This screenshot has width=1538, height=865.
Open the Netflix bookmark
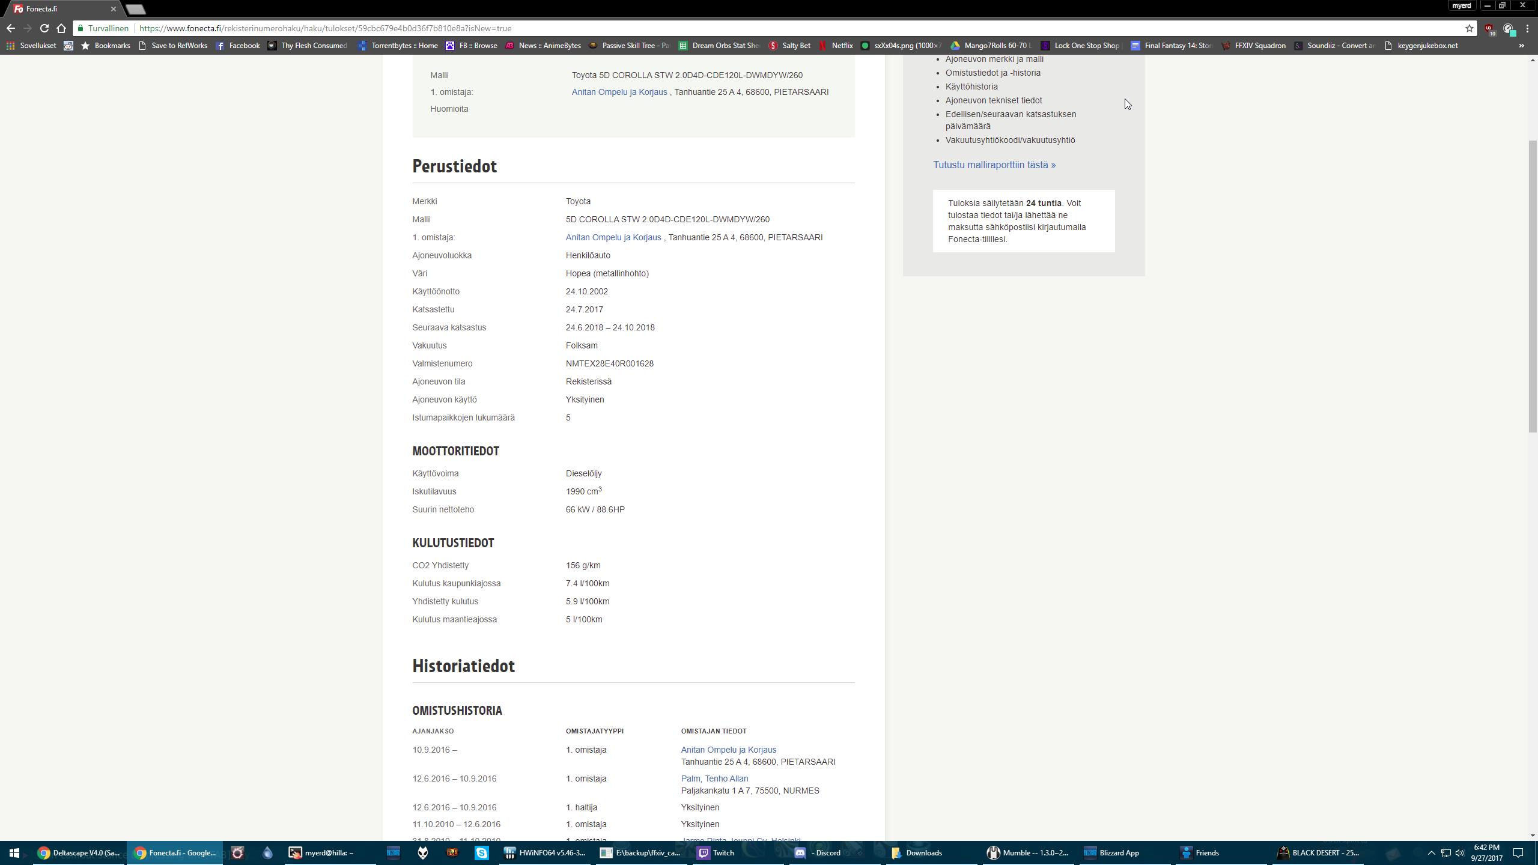tap(836, 46)
